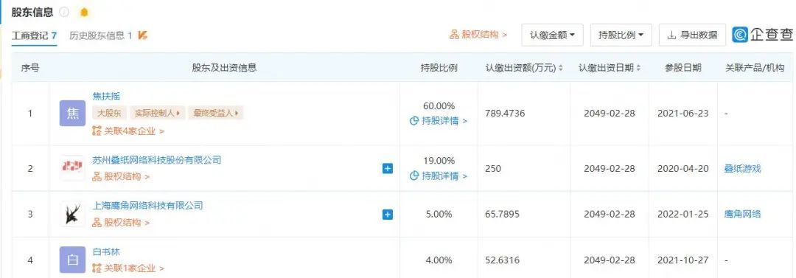Image resolution: width=796 pixels, height=278 pixels.
Task: Open 关联4家企业 link
Action: pyautogui.click(x=128, y=131)
